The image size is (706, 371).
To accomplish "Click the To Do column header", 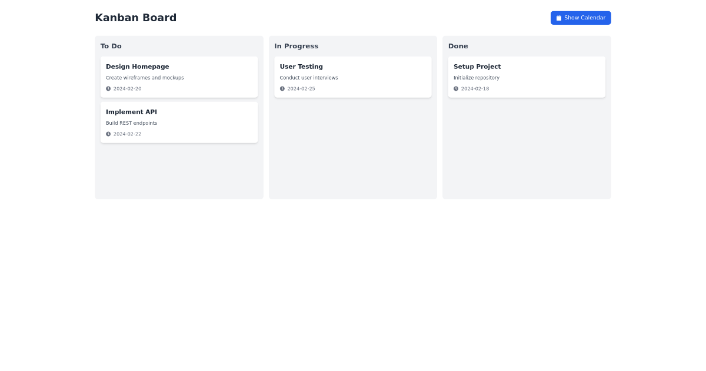I will (x=111, y=46).
